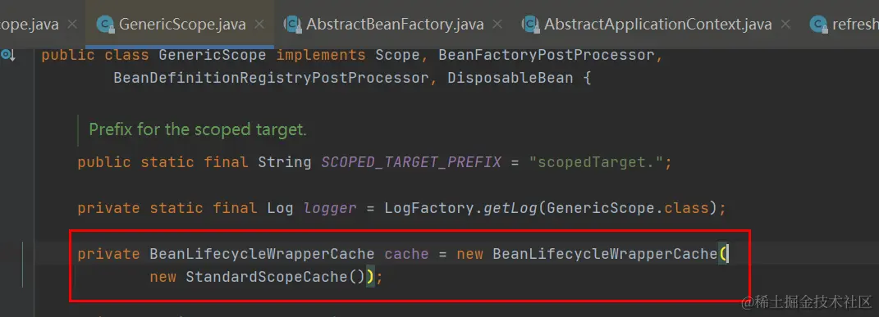The height and width of the screenshot is (317, 879).
Task: Click the GenericScope class name in declaration
Action: (213, 56)
